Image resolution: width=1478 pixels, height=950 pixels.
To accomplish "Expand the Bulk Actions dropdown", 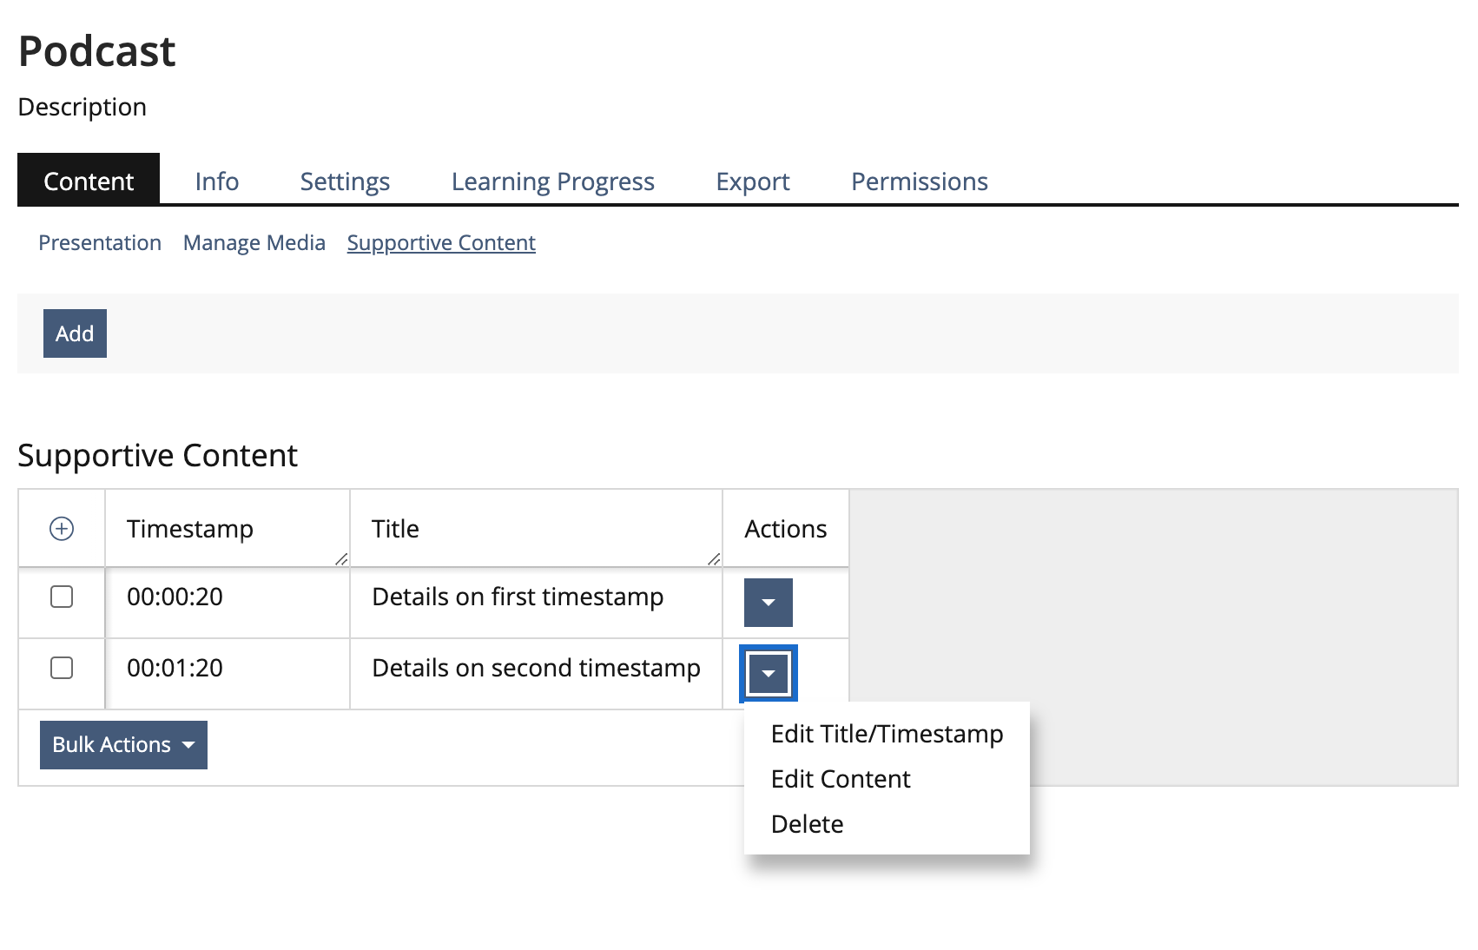I will (x=123, y=745).
